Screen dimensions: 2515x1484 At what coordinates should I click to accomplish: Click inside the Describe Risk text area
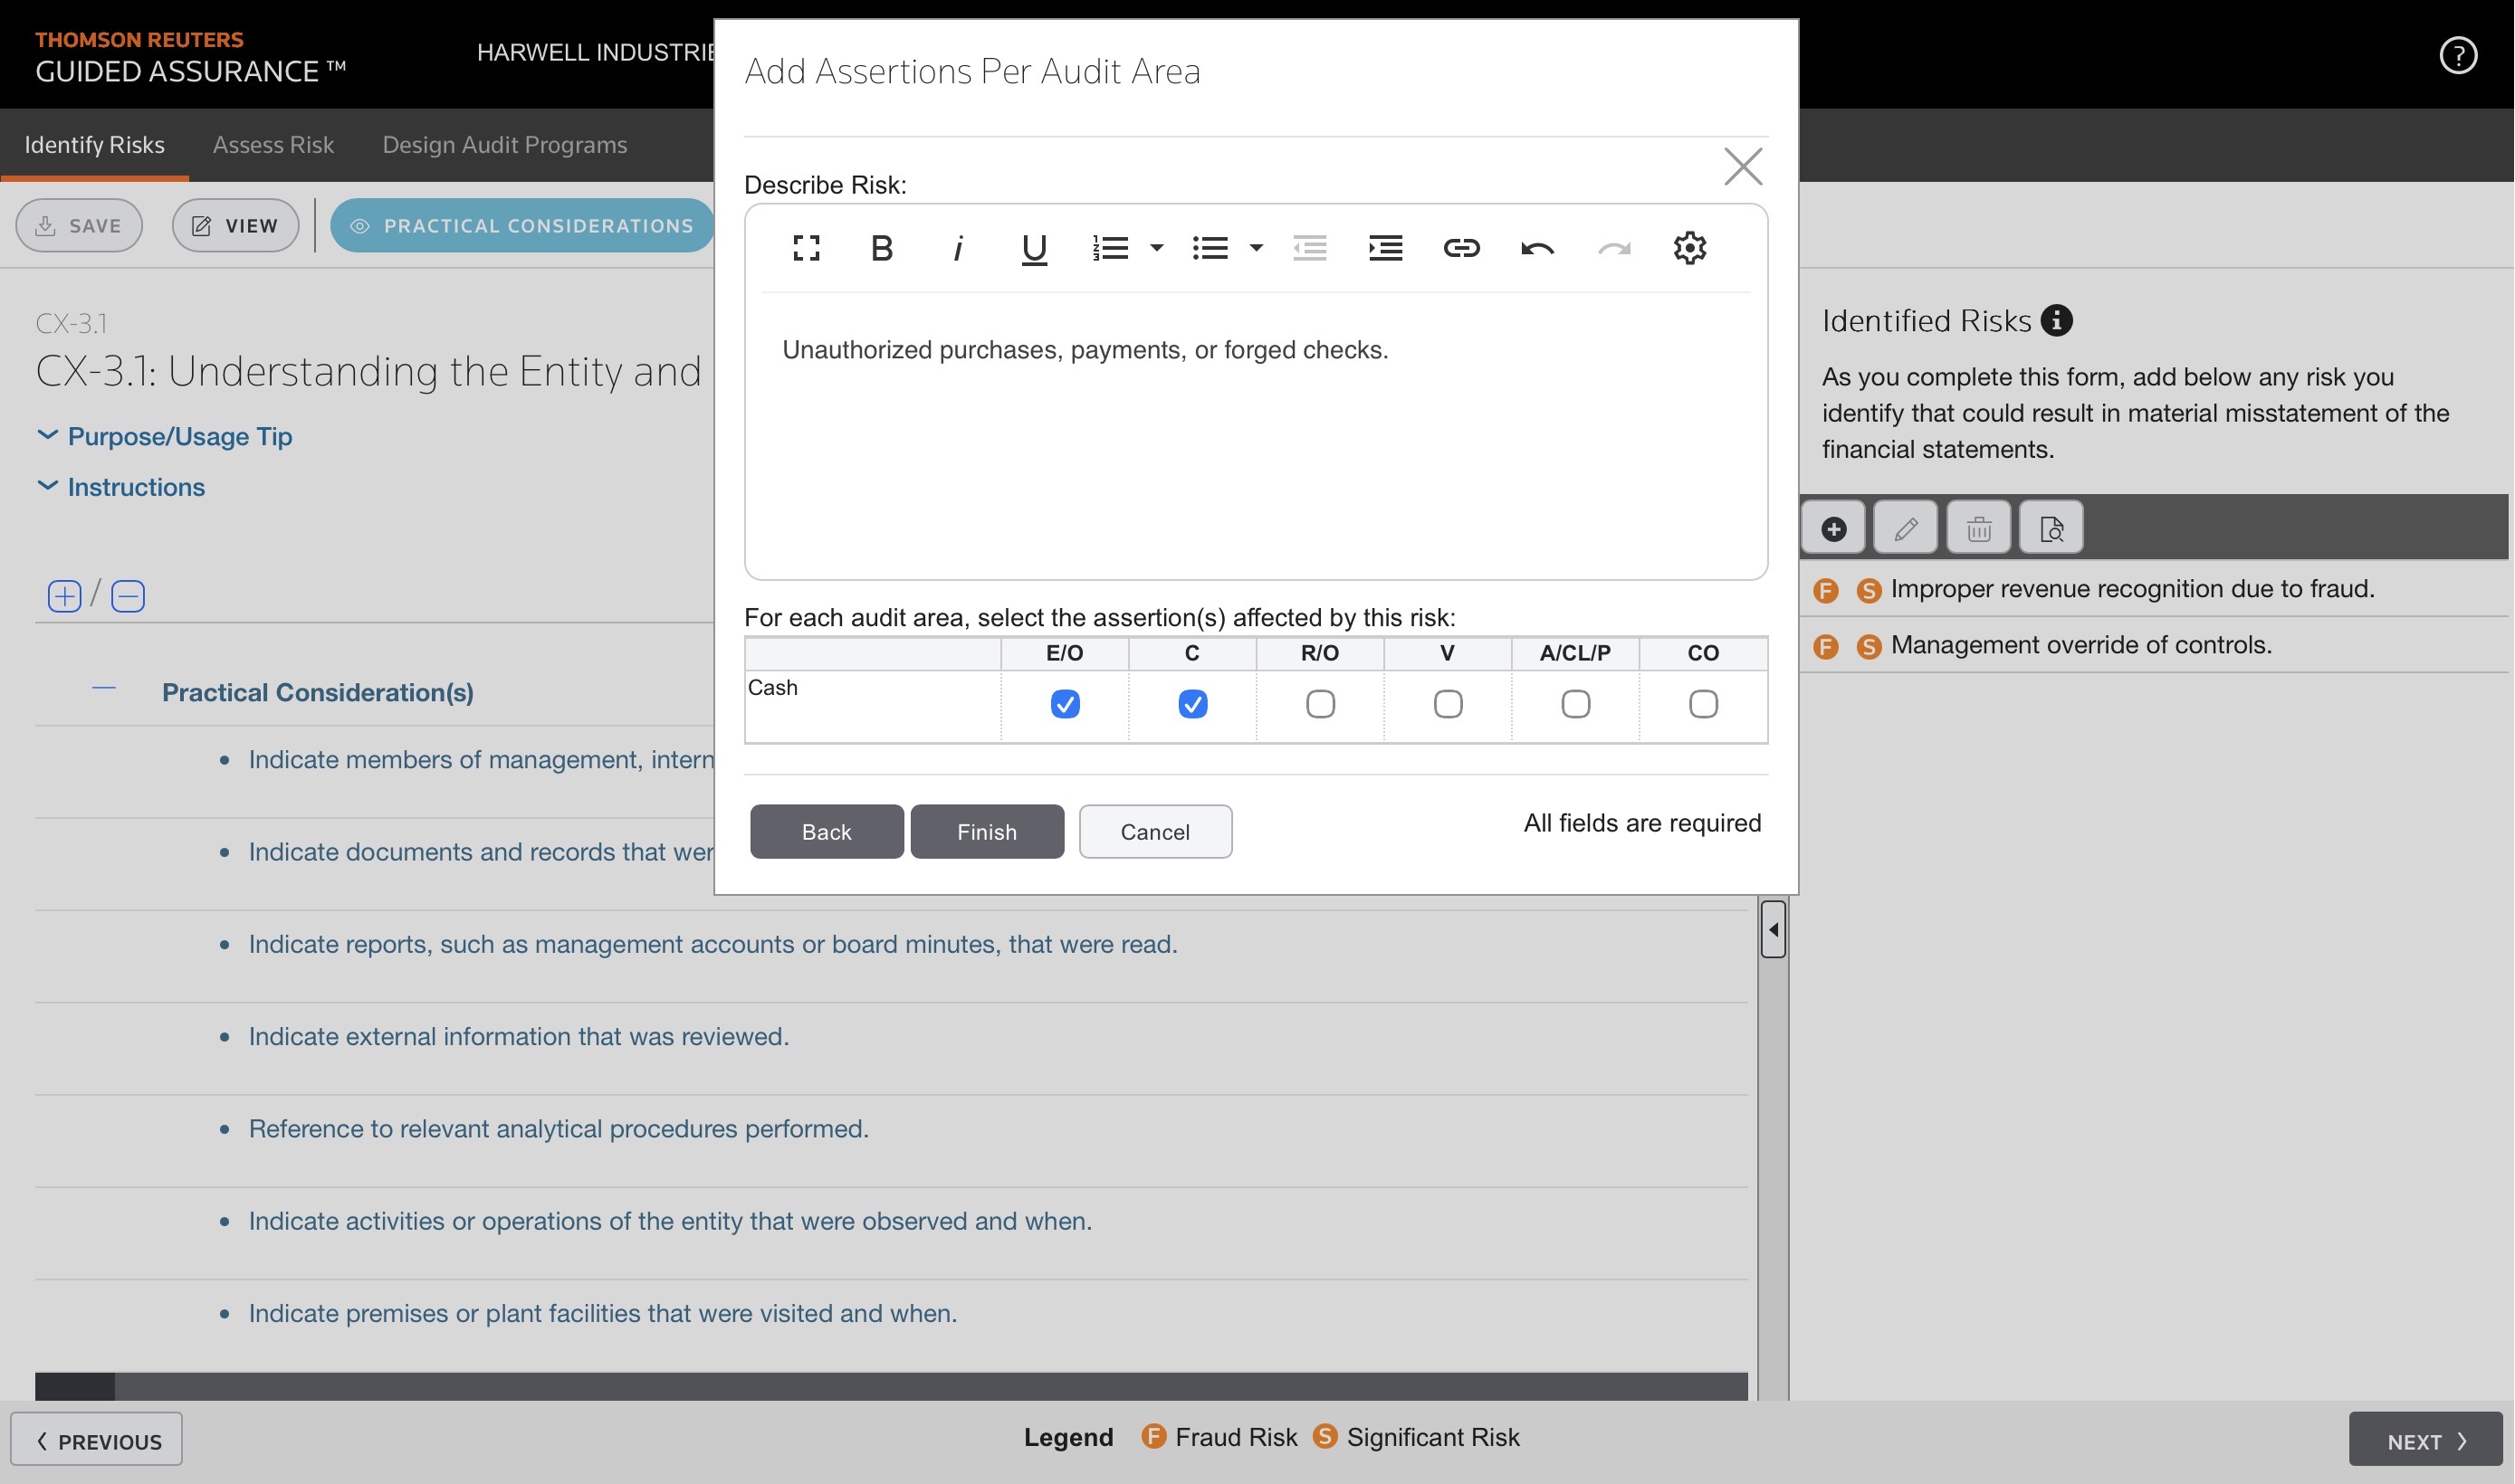1256,450
